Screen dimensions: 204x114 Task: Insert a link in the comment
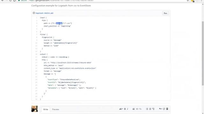click(140, 109)
